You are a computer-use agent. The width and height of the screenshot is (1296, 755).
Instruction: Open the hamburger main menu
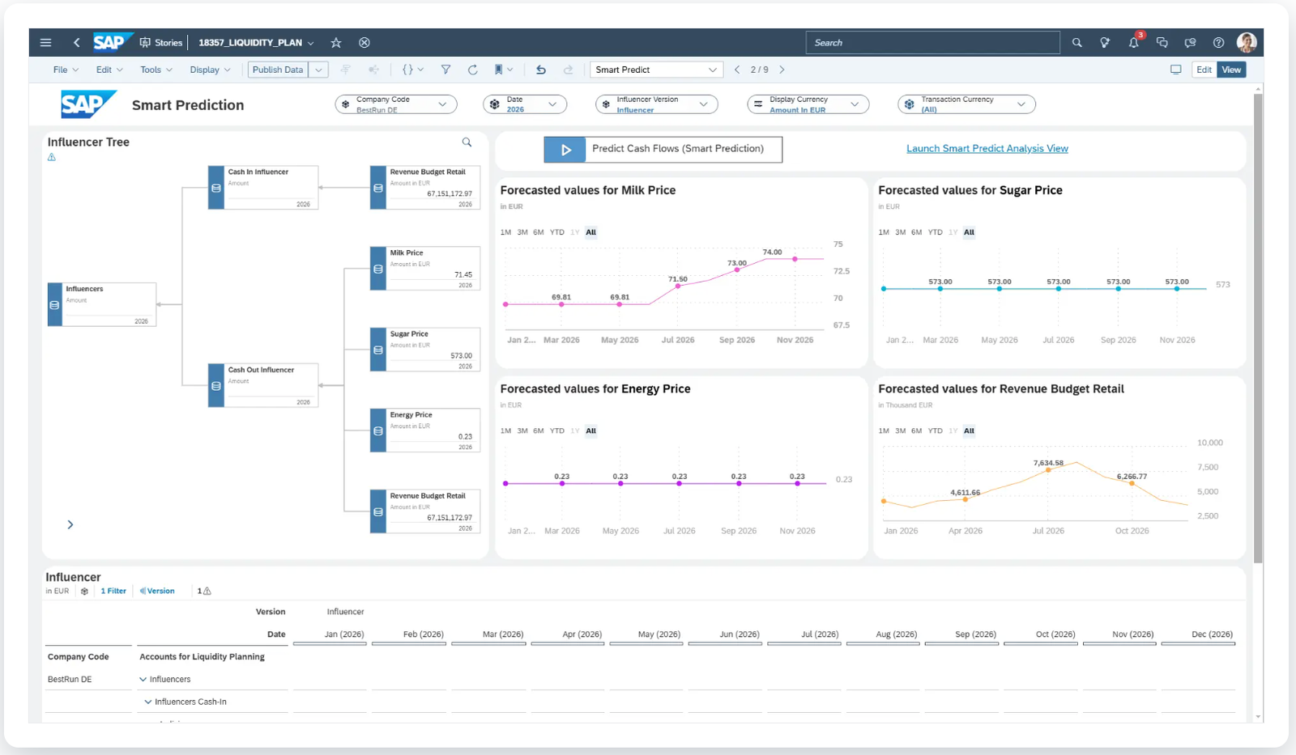(x=46, y=43)
